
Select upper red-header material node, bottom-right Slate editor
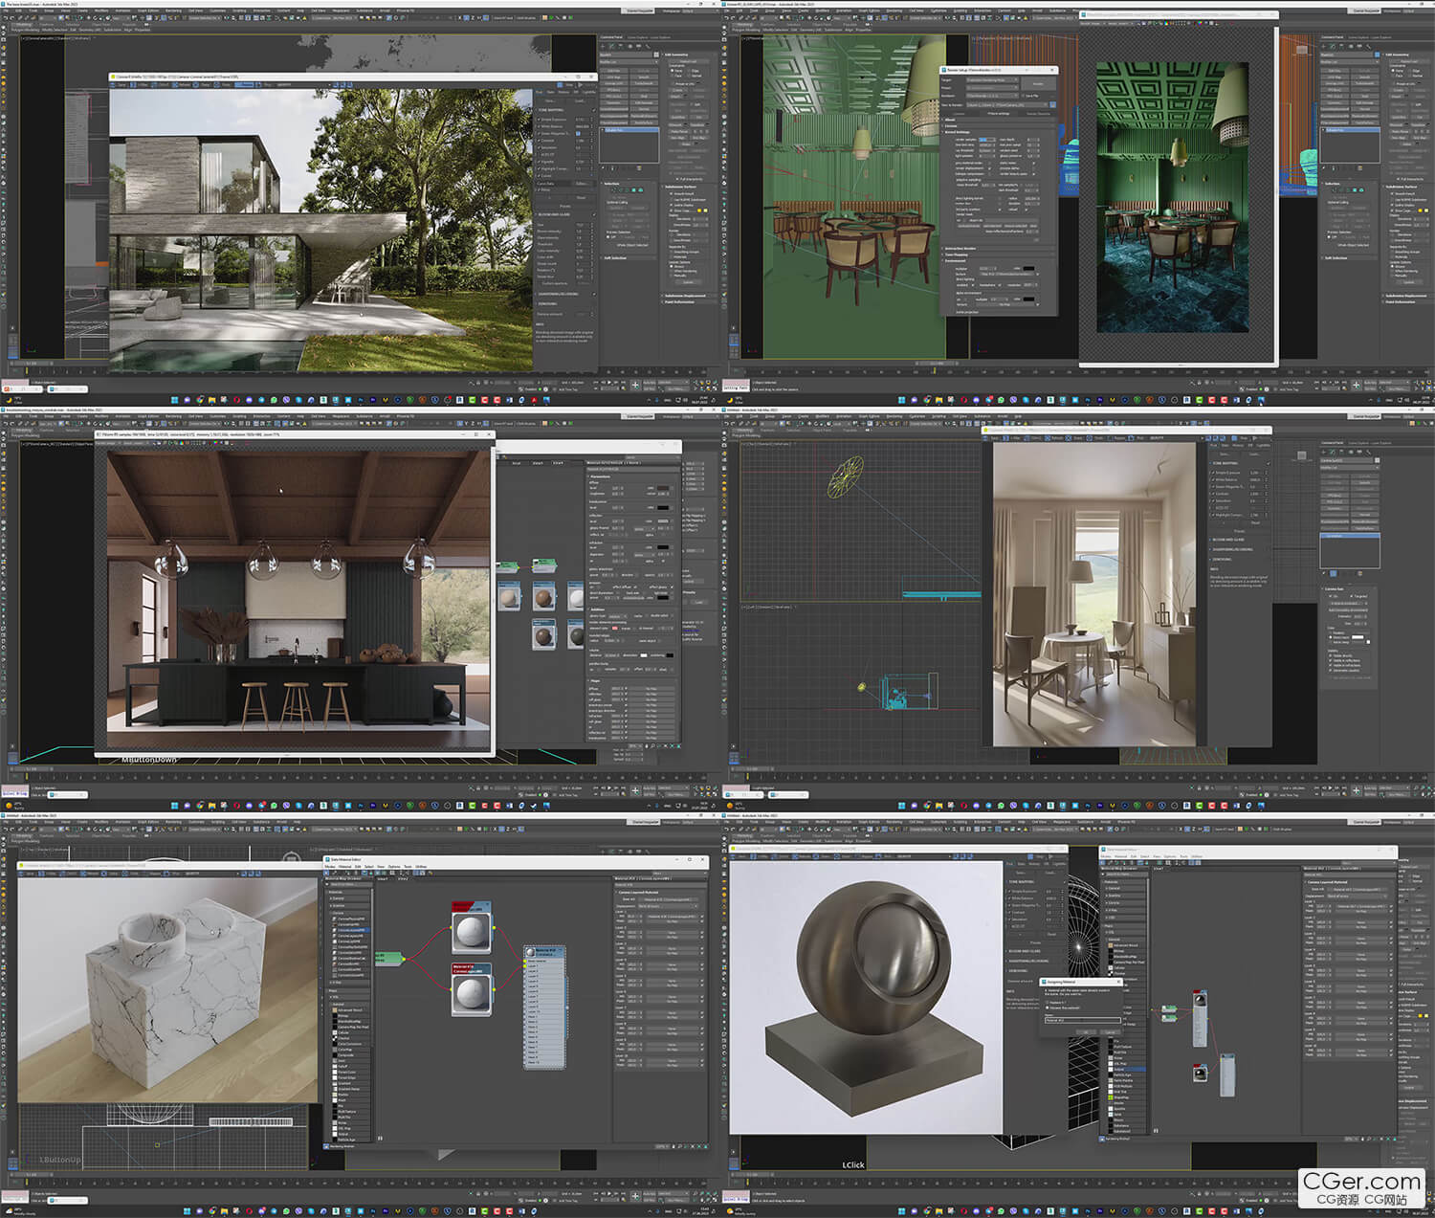coord(1200,1018)
